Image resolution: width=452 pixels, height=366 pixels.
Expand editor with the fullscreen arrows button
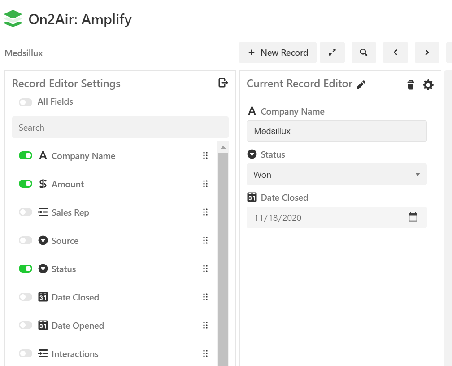pyautogui.click(x=332, y=53)
